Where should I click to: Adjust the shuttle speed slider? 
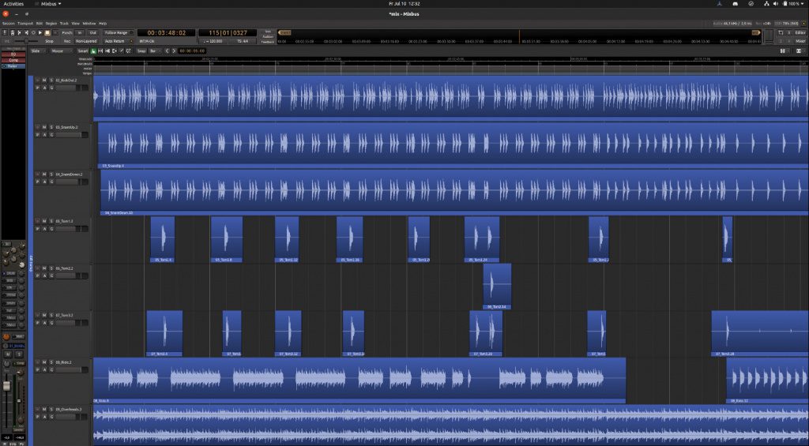point(26,41)
